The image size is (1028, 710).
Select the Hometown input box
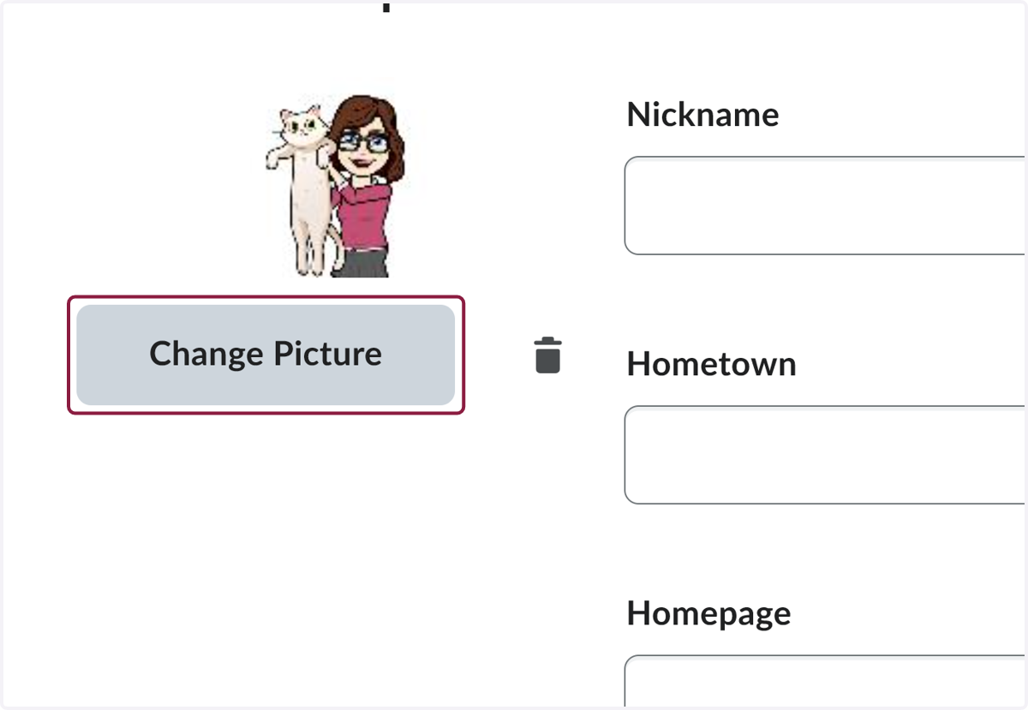(826, 455)
